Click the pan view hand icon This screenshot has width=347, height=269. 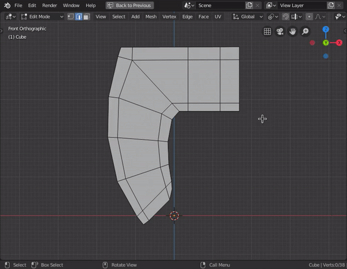click(293, 32)
